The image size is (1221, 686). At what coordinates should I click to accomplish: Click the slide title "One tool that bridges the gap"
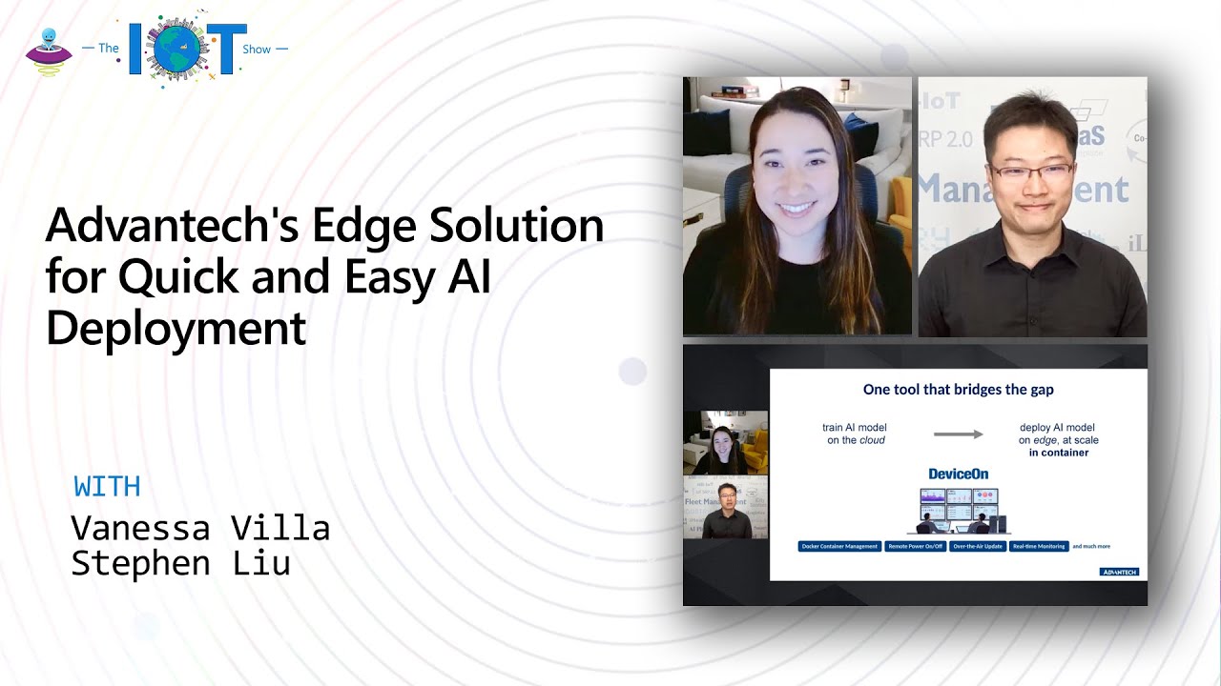(x=958, y=390)
